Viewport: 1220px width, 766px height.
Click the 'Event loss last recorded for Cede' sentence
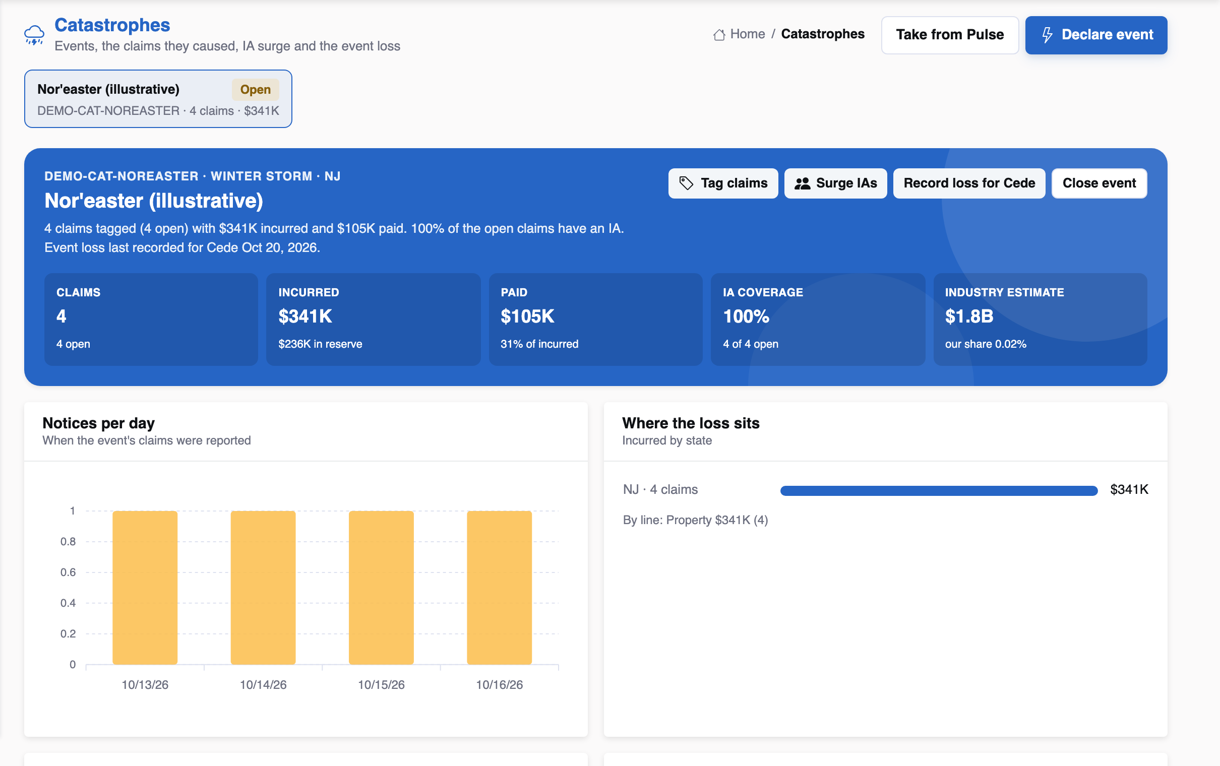(x=182, y=248)
